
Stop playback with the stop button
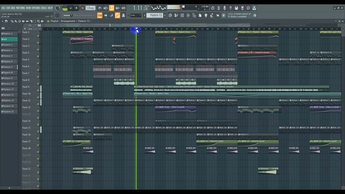click(x=76, y=8)
